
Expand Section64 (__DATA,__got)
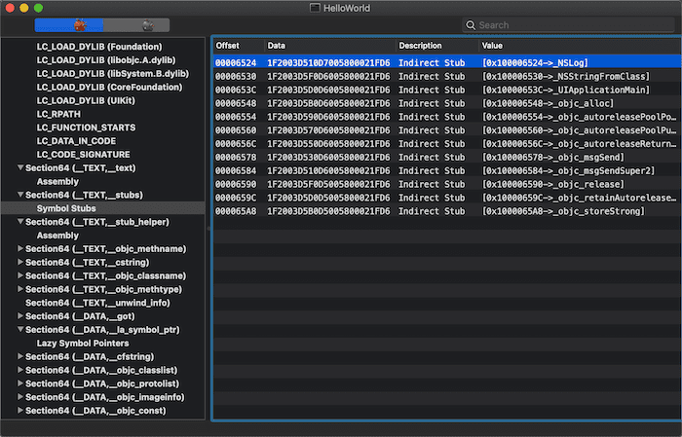click(x=20, y=315)
